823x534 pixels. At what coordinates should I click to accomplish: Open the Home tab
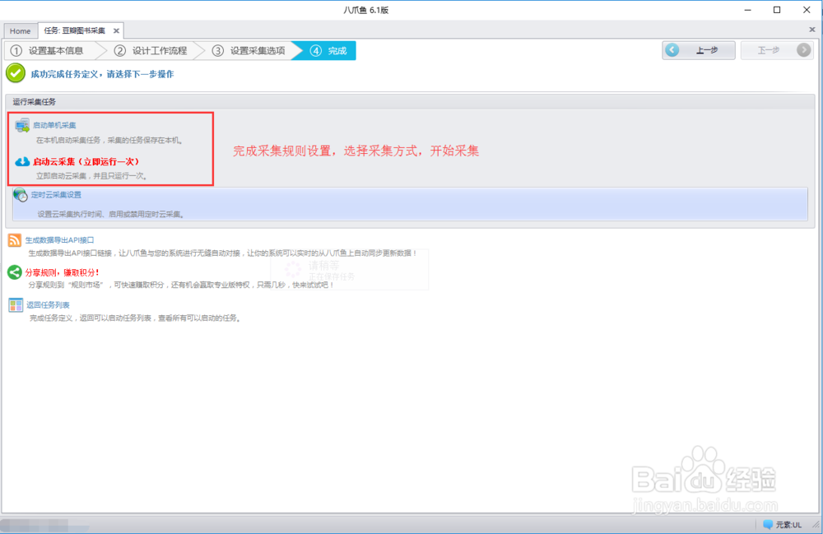click(20, 31)
